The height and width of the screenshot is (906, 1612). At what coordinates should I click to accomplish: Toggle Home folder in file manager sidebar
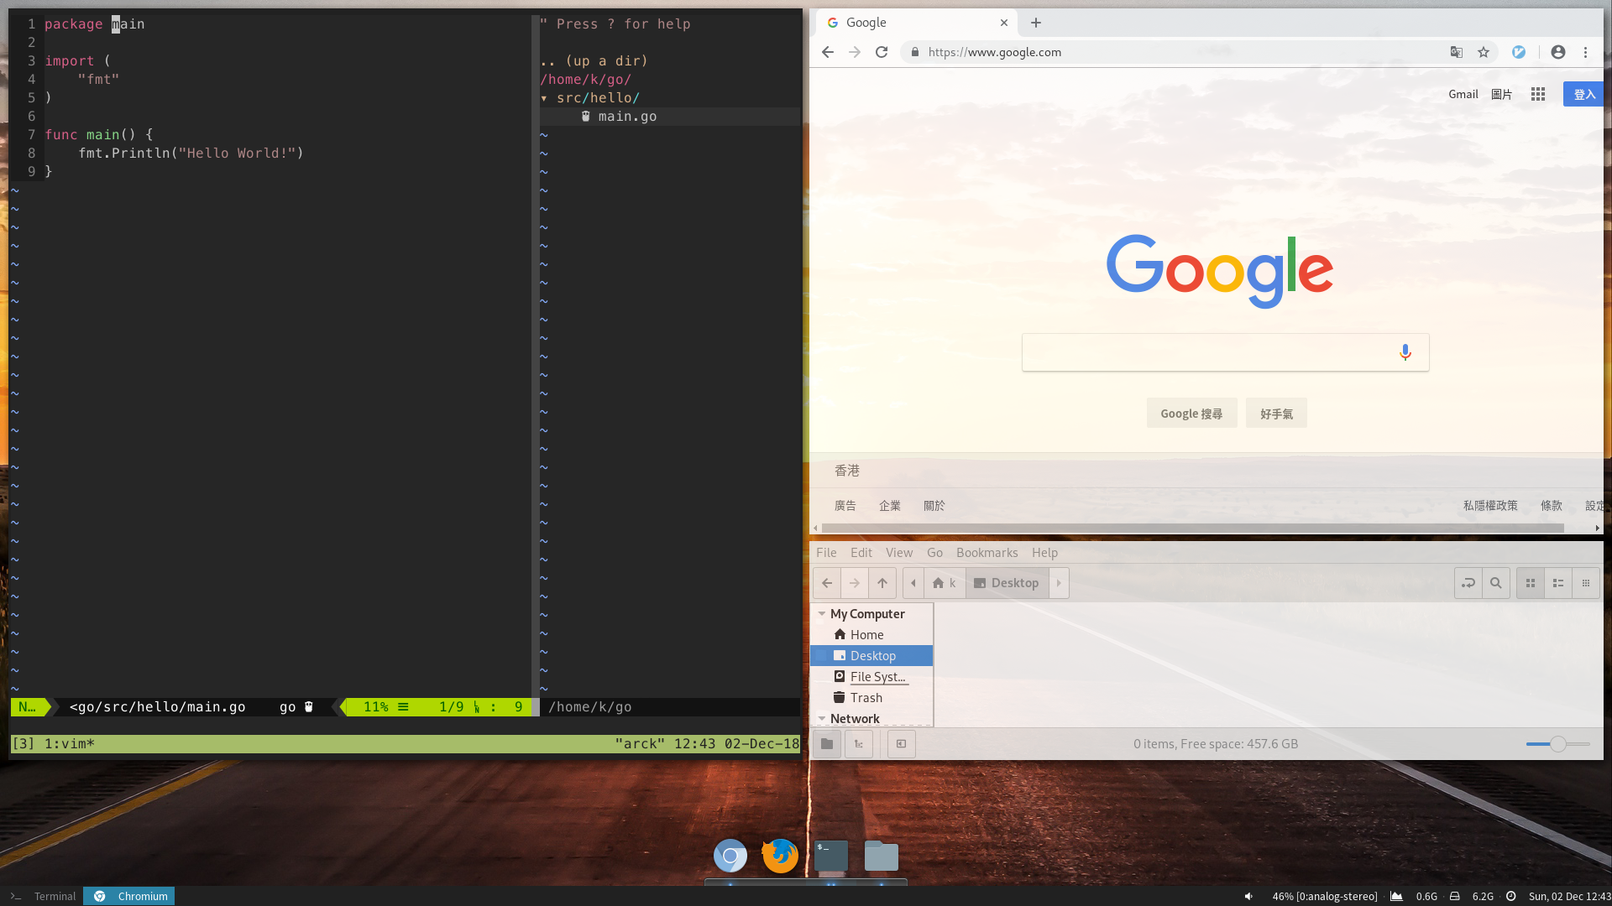pyautogui.click(x=867, y=634)
